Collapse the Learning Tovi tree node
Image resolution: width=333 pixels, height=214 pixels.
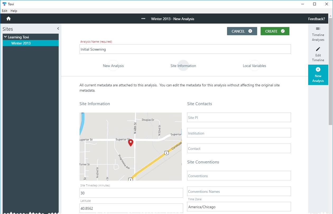coord(5,37)
